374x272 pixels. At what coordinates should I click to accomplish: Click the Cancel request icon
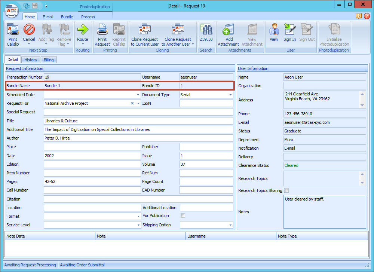(29, 30)
